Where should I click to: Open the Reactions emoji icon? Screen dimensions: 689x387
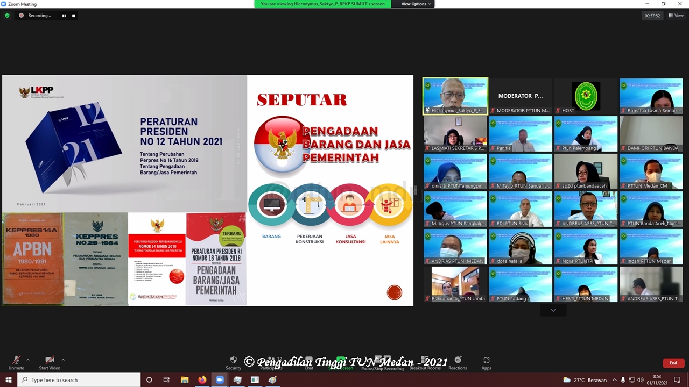(458, 360)
